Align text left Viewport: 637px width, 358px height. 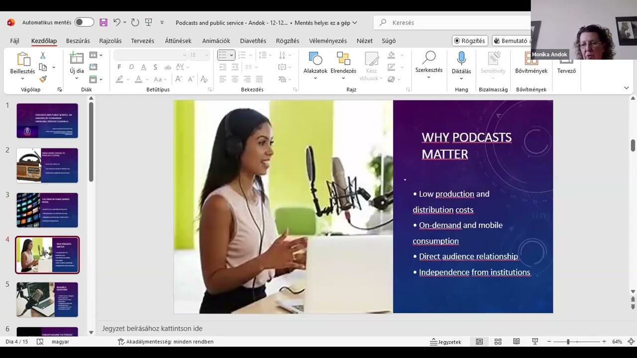coord(222,79)
